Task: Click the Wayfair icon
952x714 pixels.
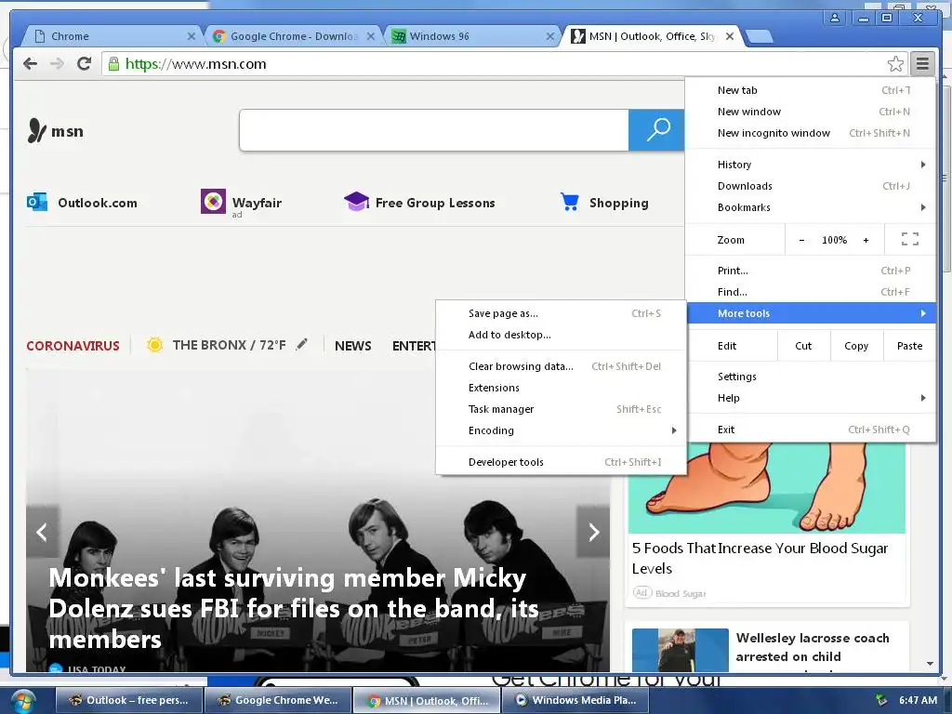Action: (213, 201)
